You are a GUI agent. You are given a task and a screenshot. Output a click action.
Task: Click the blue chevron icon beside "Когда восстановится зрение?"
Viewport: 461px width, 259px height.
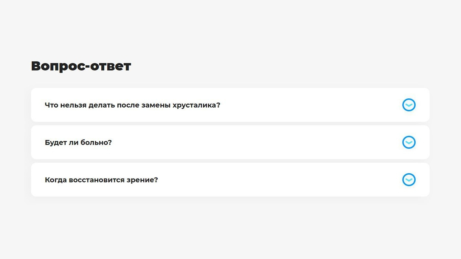click(409, 180)
